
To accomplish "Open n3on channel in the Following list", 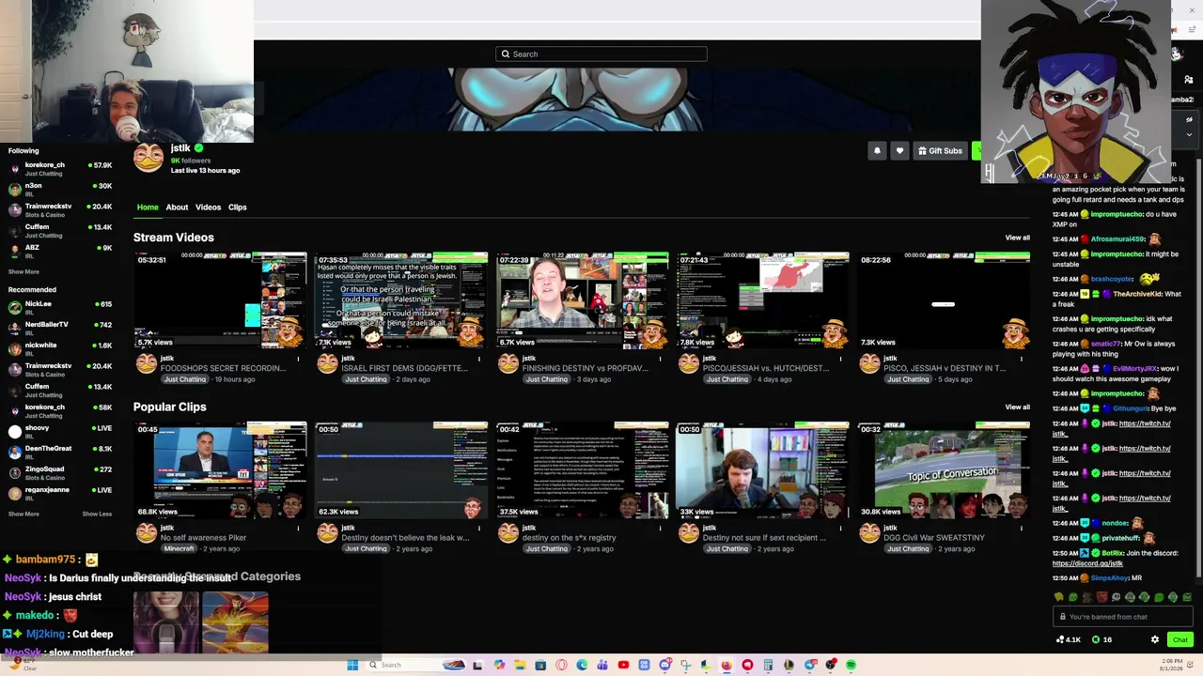I will [60, 190].
